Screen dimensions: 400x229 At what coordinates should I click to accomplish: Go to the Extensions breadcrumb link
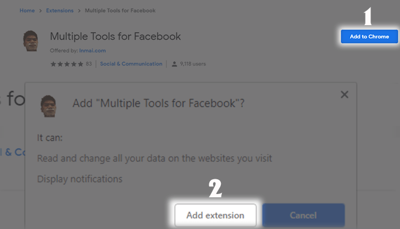point(60,10)
